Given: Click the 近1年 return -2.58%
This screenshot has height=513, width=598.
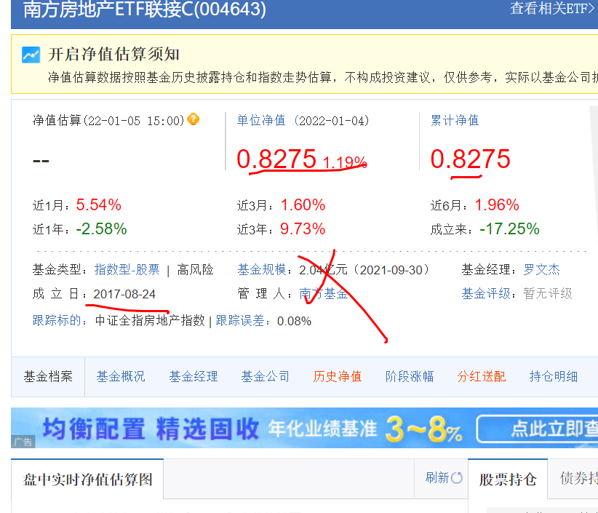Looking at the screenshot, I should click(x=101, y=228).
